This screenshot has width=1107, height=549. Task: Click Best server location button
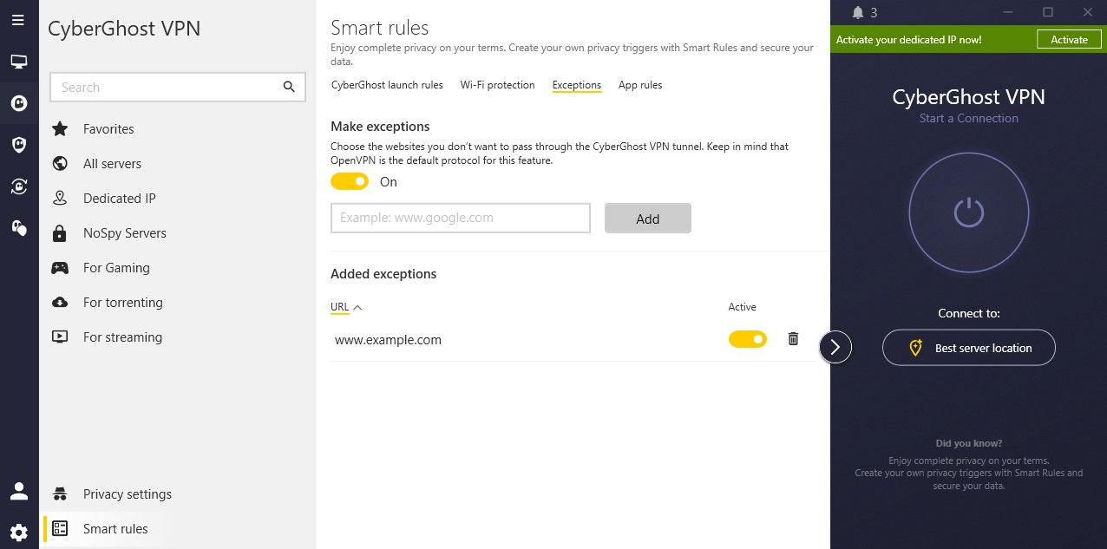tap(969, 348)
